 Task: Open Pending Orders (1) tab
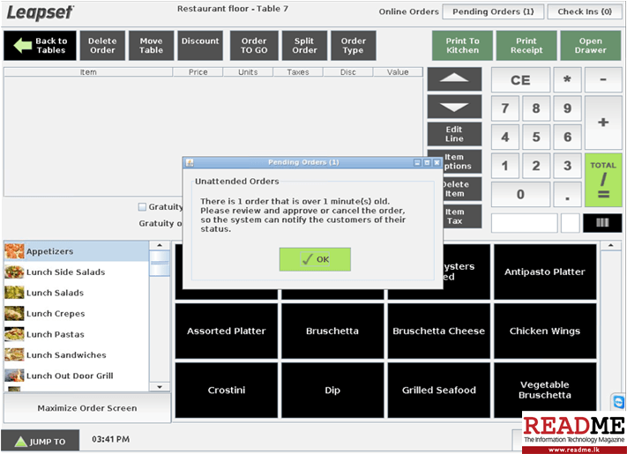tap(493, 11)
